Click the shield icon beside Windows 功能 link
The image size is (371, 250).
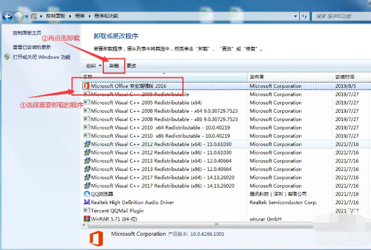(7, 57)
